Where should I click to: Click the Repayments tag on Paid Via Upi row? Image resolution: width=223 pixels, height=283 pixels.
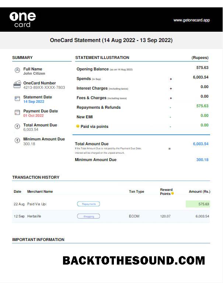88,204
